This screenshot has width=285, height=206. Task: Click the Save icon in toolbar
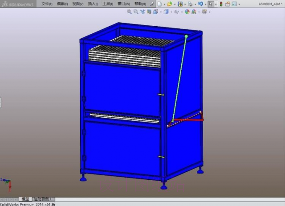pyautogui.click(x=180, y=4)
